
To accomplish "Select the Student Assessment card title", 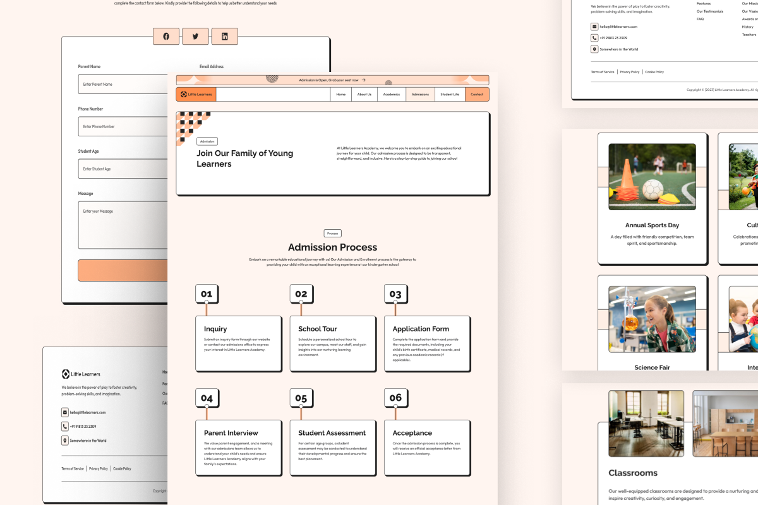I will [x=332, y=433].
